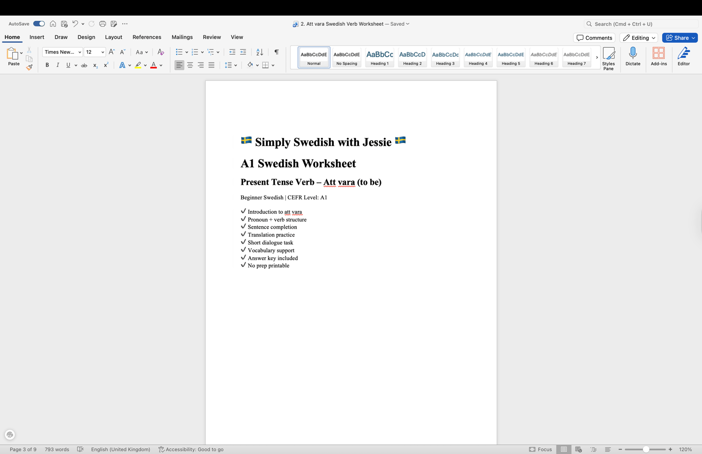Increase indent of paragraph
702x454 pixels.
[x=243, y=52]
